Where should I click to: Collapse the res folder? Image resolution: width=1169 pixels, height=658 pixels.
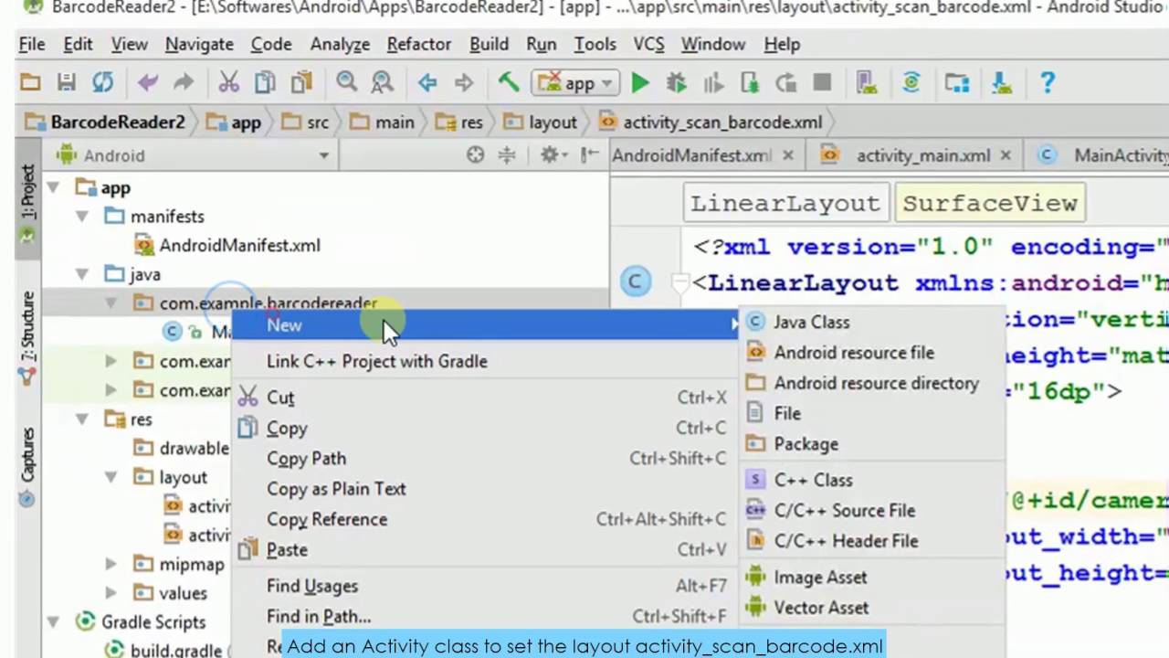point(82,419)
